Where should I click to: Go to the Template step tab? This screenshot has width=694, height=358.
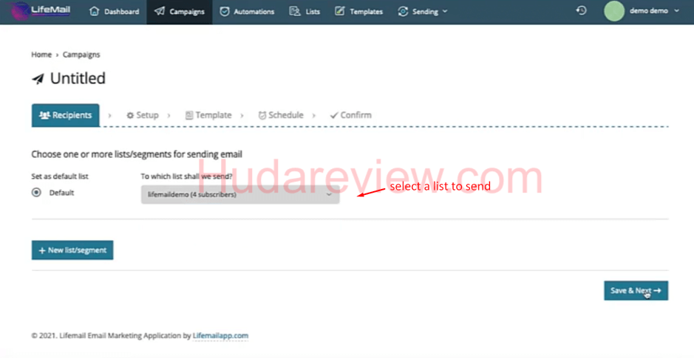(208, 115)
